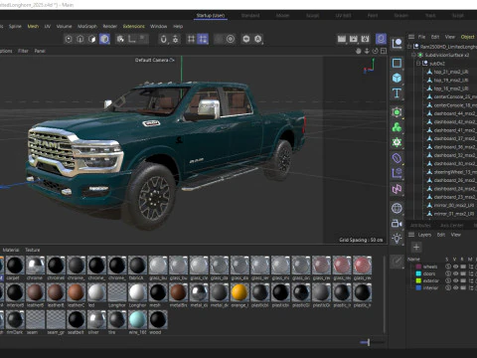
Task: Click the add layer plus button
Action: [x=416, y=247]
